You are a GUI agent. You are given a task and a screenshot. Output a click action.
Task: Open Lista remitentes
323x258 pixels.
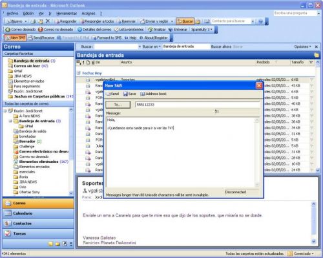(129, 30)
